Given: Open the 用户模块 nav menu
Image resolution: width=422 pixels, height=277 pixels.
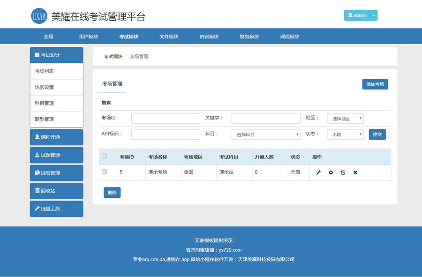Looking at the screenshot, I should 89,37.
